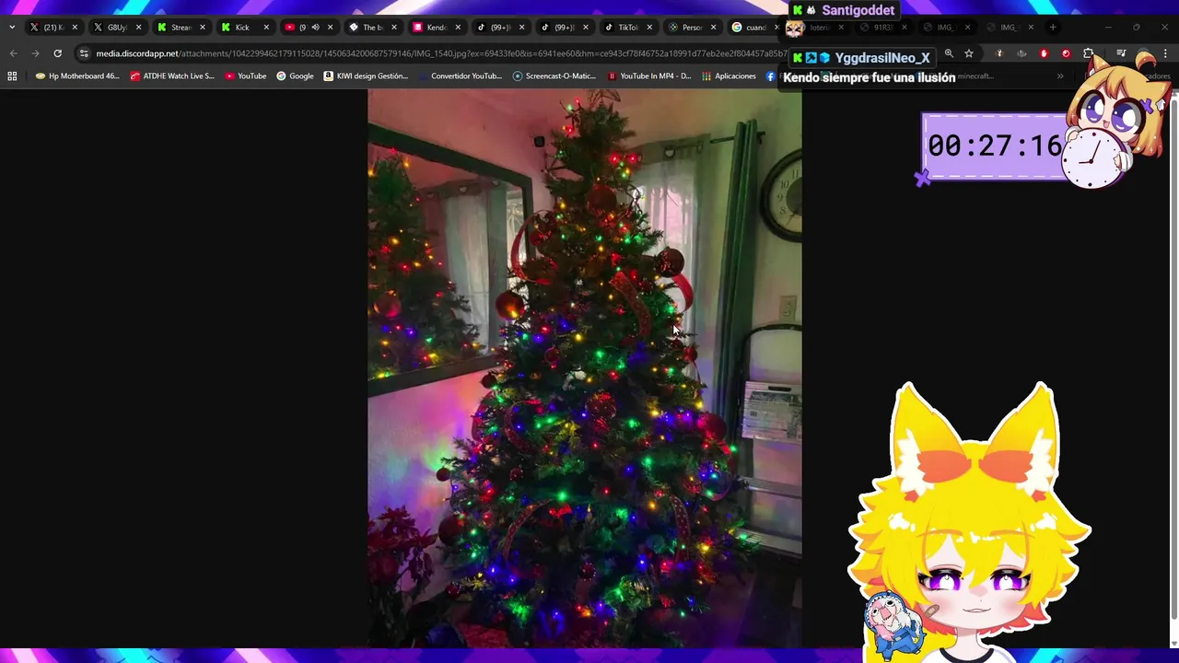Open ATDHE Watch Live S... bookmark
1179x663 pixels.
click(x=172, y=76)
